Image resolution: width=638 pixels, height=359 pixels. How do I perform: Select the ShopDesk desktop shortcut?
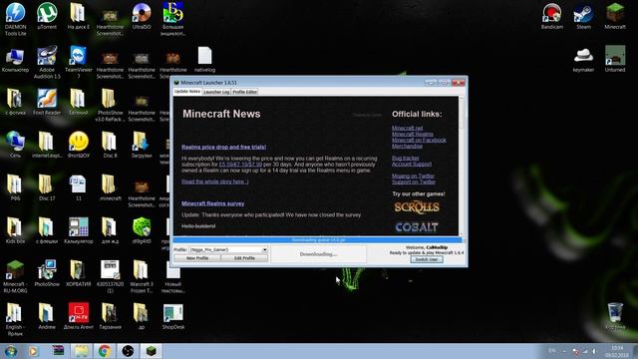point(173,316)
